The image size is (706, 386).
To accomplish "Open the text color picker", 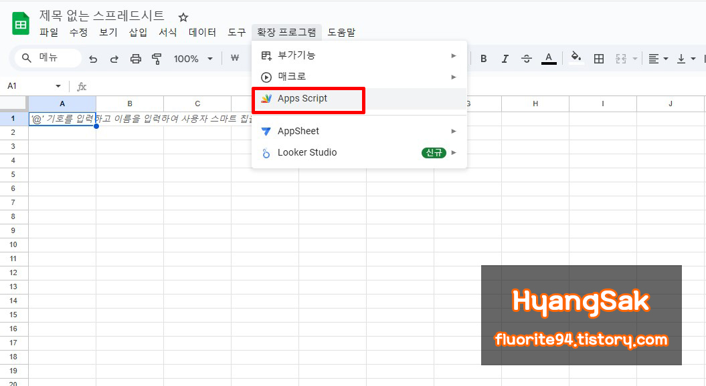I will coord(549,58).
